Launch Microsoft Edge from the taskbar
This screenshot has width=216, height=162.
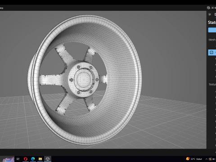[x=33, y=159]
